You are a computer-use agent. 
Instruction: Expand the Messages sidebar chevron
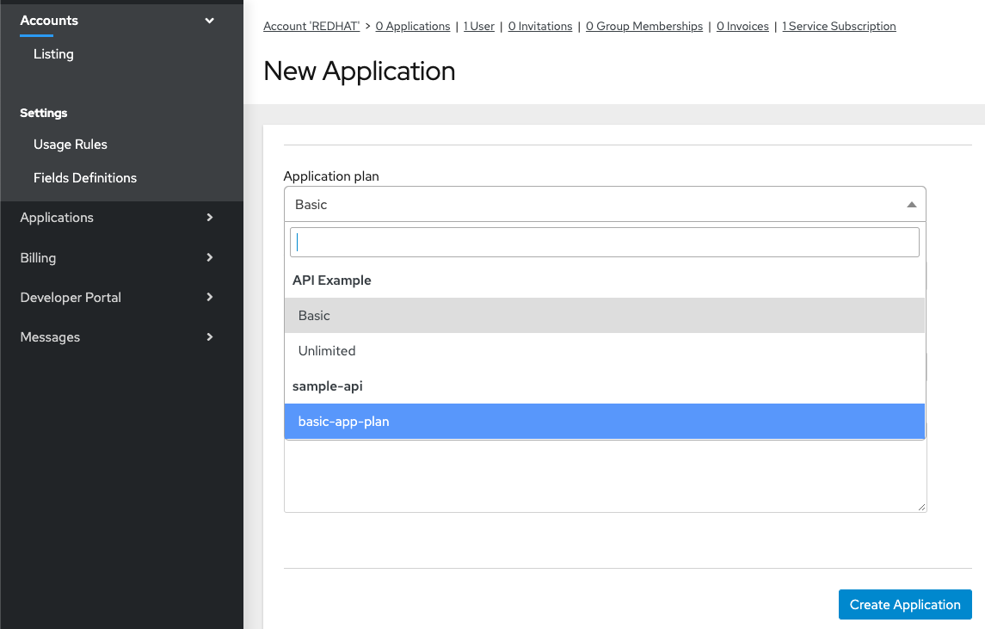click(x=209, y=337)
